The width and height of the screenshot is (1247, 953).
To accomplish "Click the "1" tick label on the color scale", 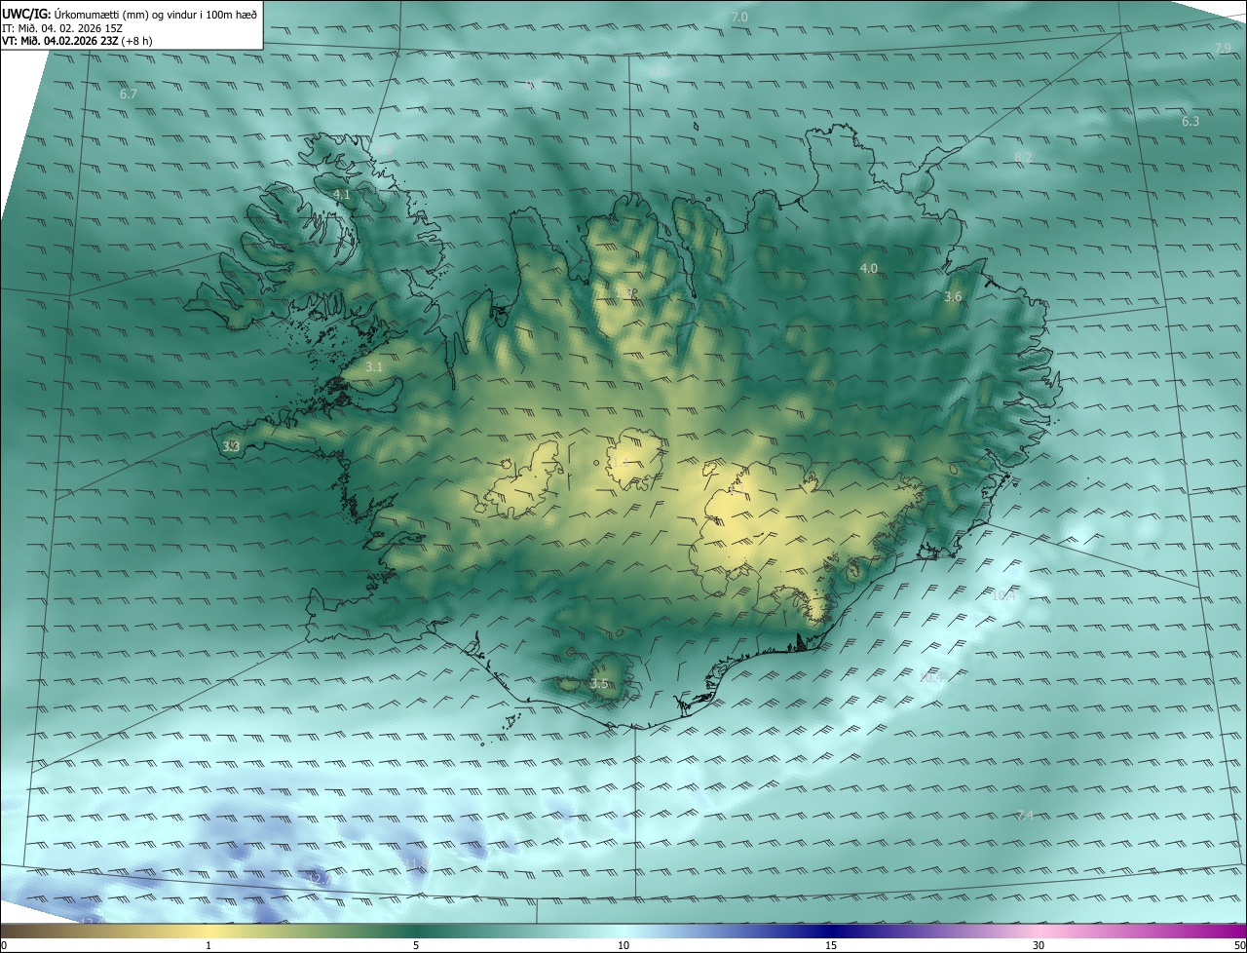I will 208,945.
